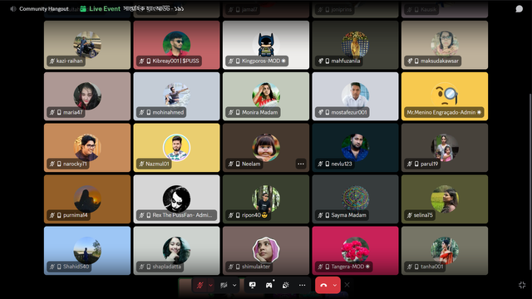The image size is (532, 299).
Task: Select Sayma Madam's mandala avatar
Action: (x=355, y=199)
